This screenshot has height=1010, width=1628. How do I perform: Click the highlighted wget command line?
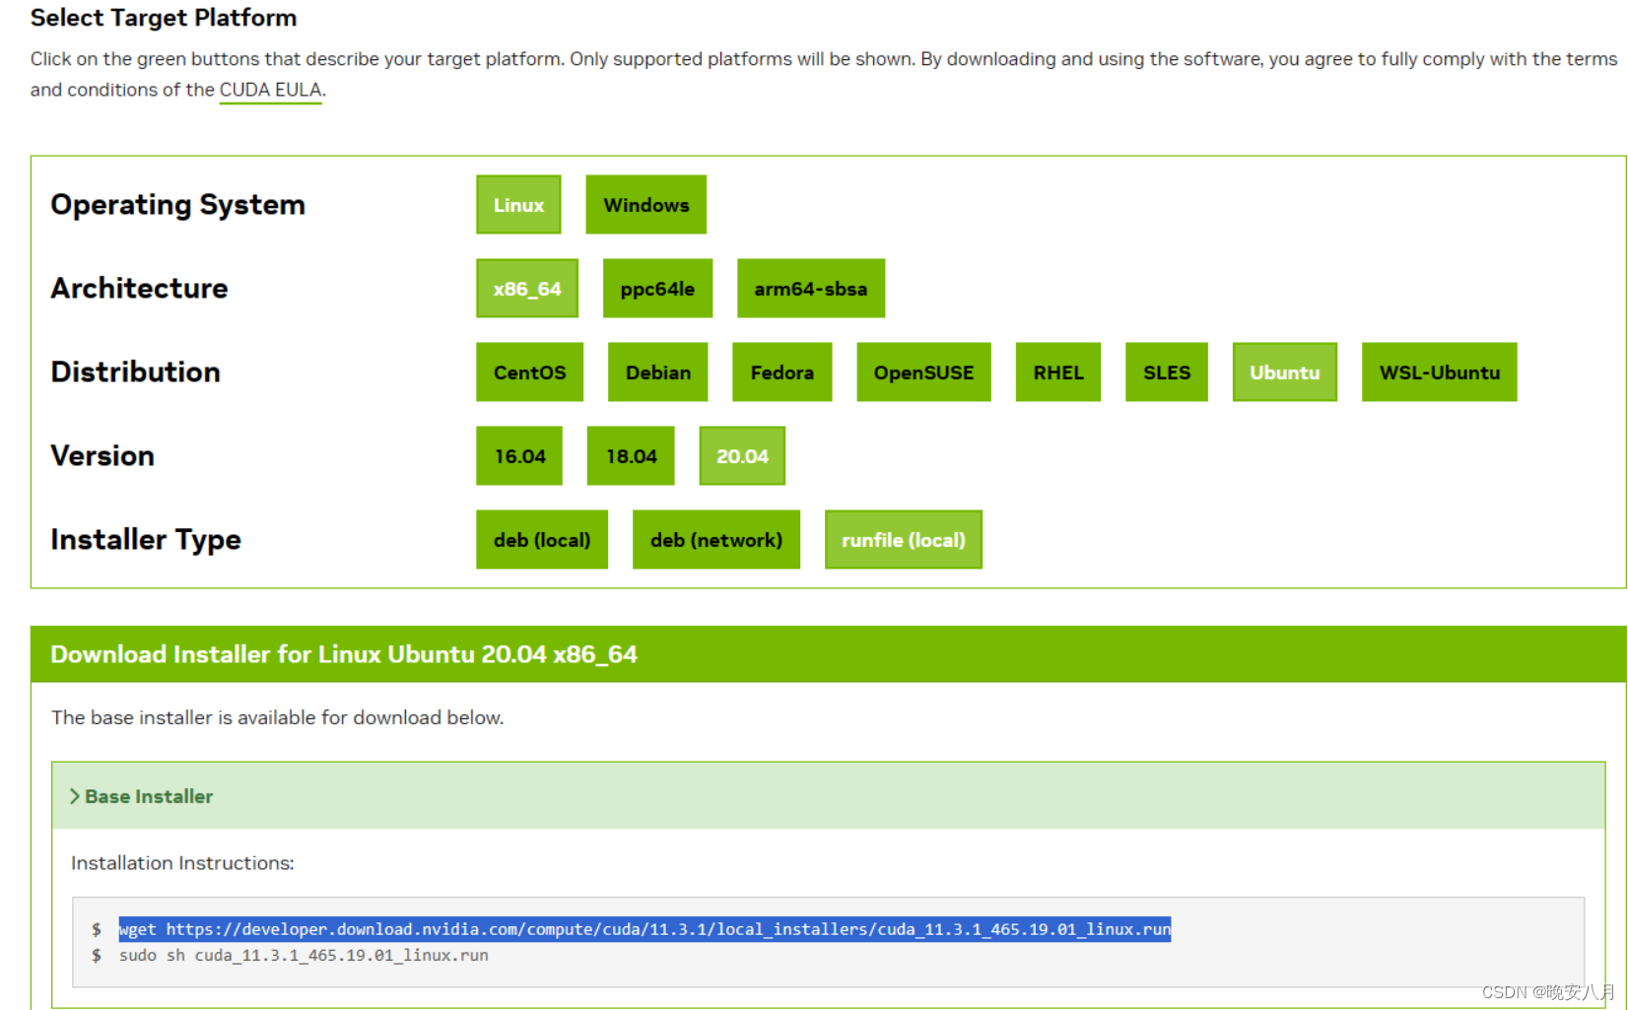click(x=644, y=929)
